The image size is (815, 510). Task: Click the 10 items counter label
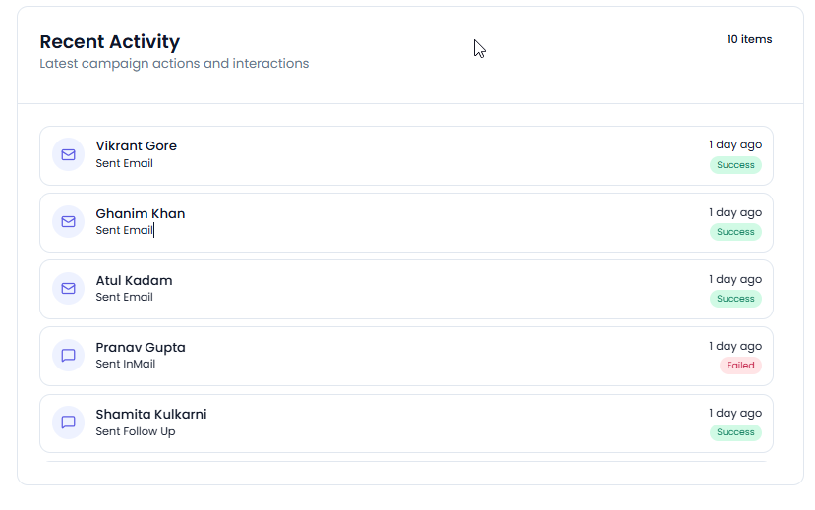coord(749,39)
